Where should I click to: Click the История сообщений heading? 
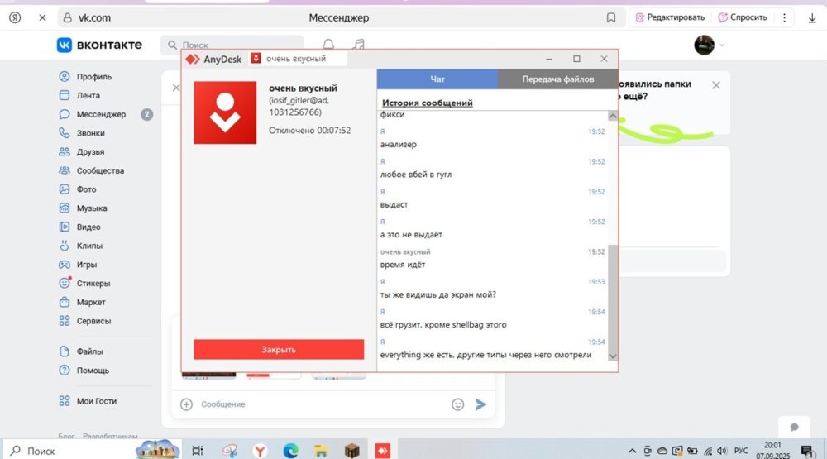[428, 103]
